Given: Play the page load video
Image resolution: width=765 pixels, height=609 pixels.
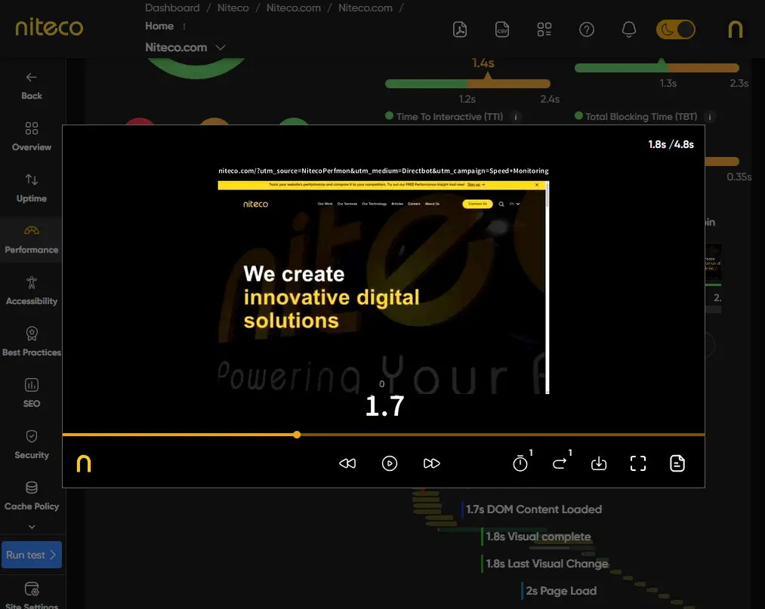Looking at the screenshot, I should [x=390, y=463].
